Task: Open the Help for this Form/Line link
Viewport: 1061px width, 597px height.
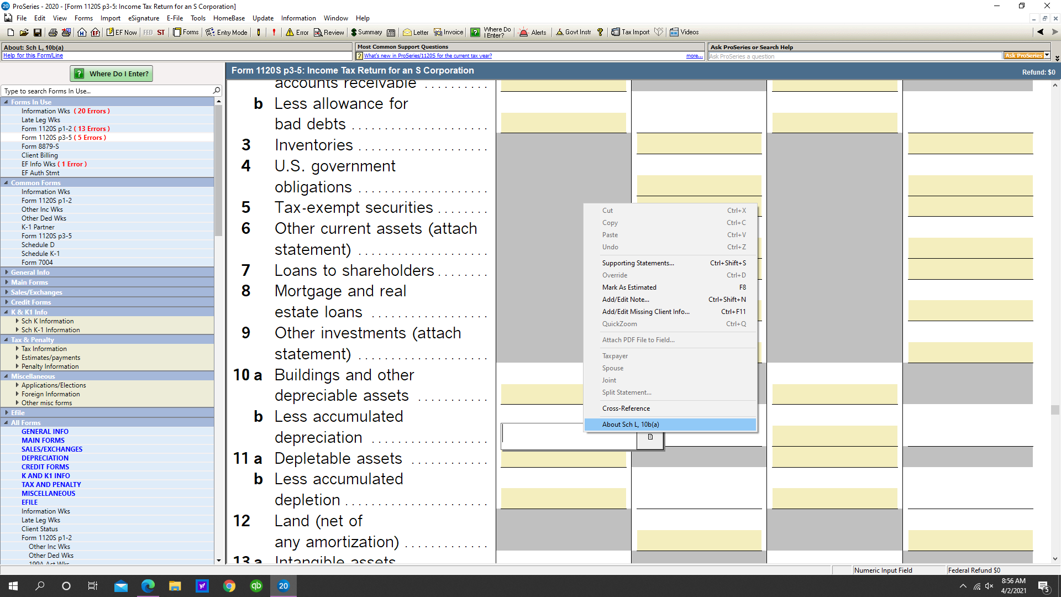Action: [33, 55]
